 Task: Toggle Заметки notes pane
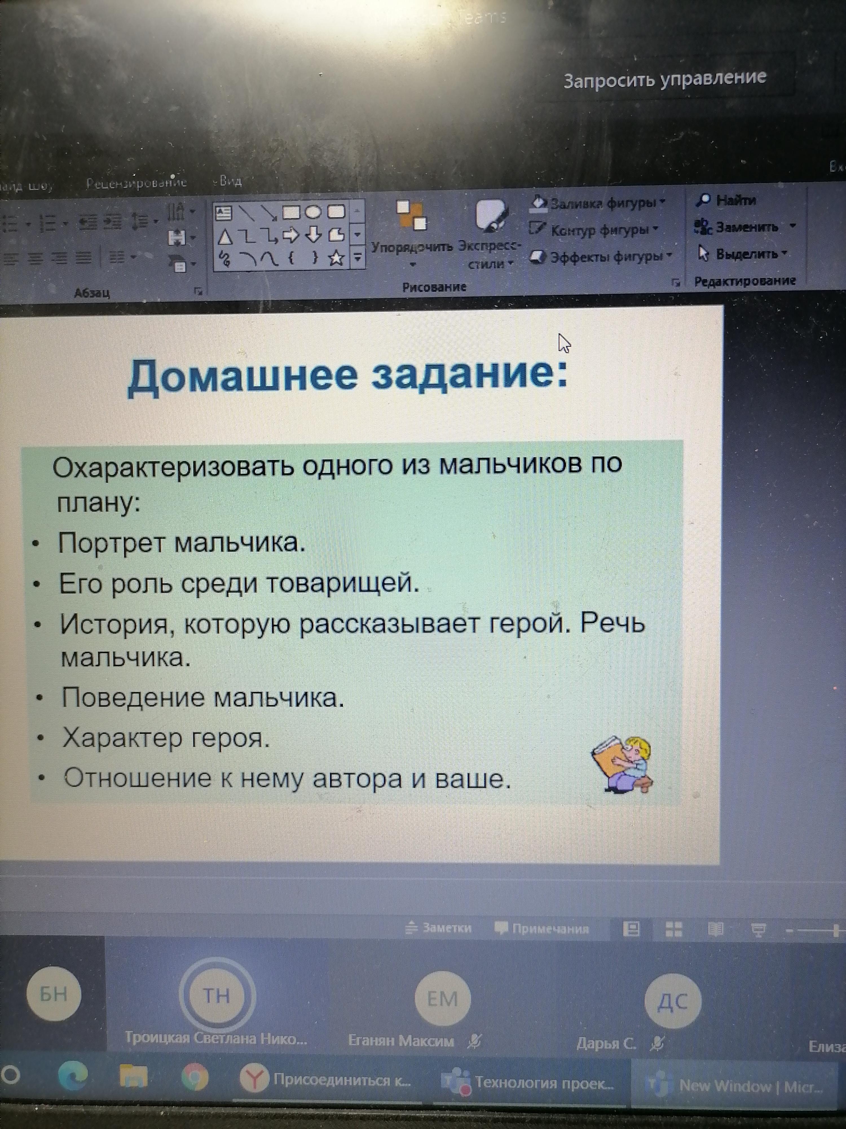point(439,928)
